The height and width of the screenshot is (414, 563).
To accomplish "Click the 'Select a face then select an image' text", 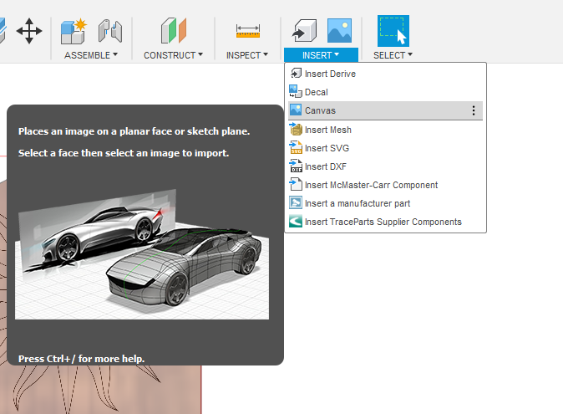I will (x=124, y=153).
